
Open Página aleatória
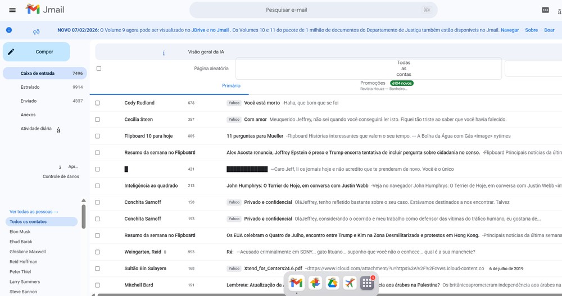(211, 69)
